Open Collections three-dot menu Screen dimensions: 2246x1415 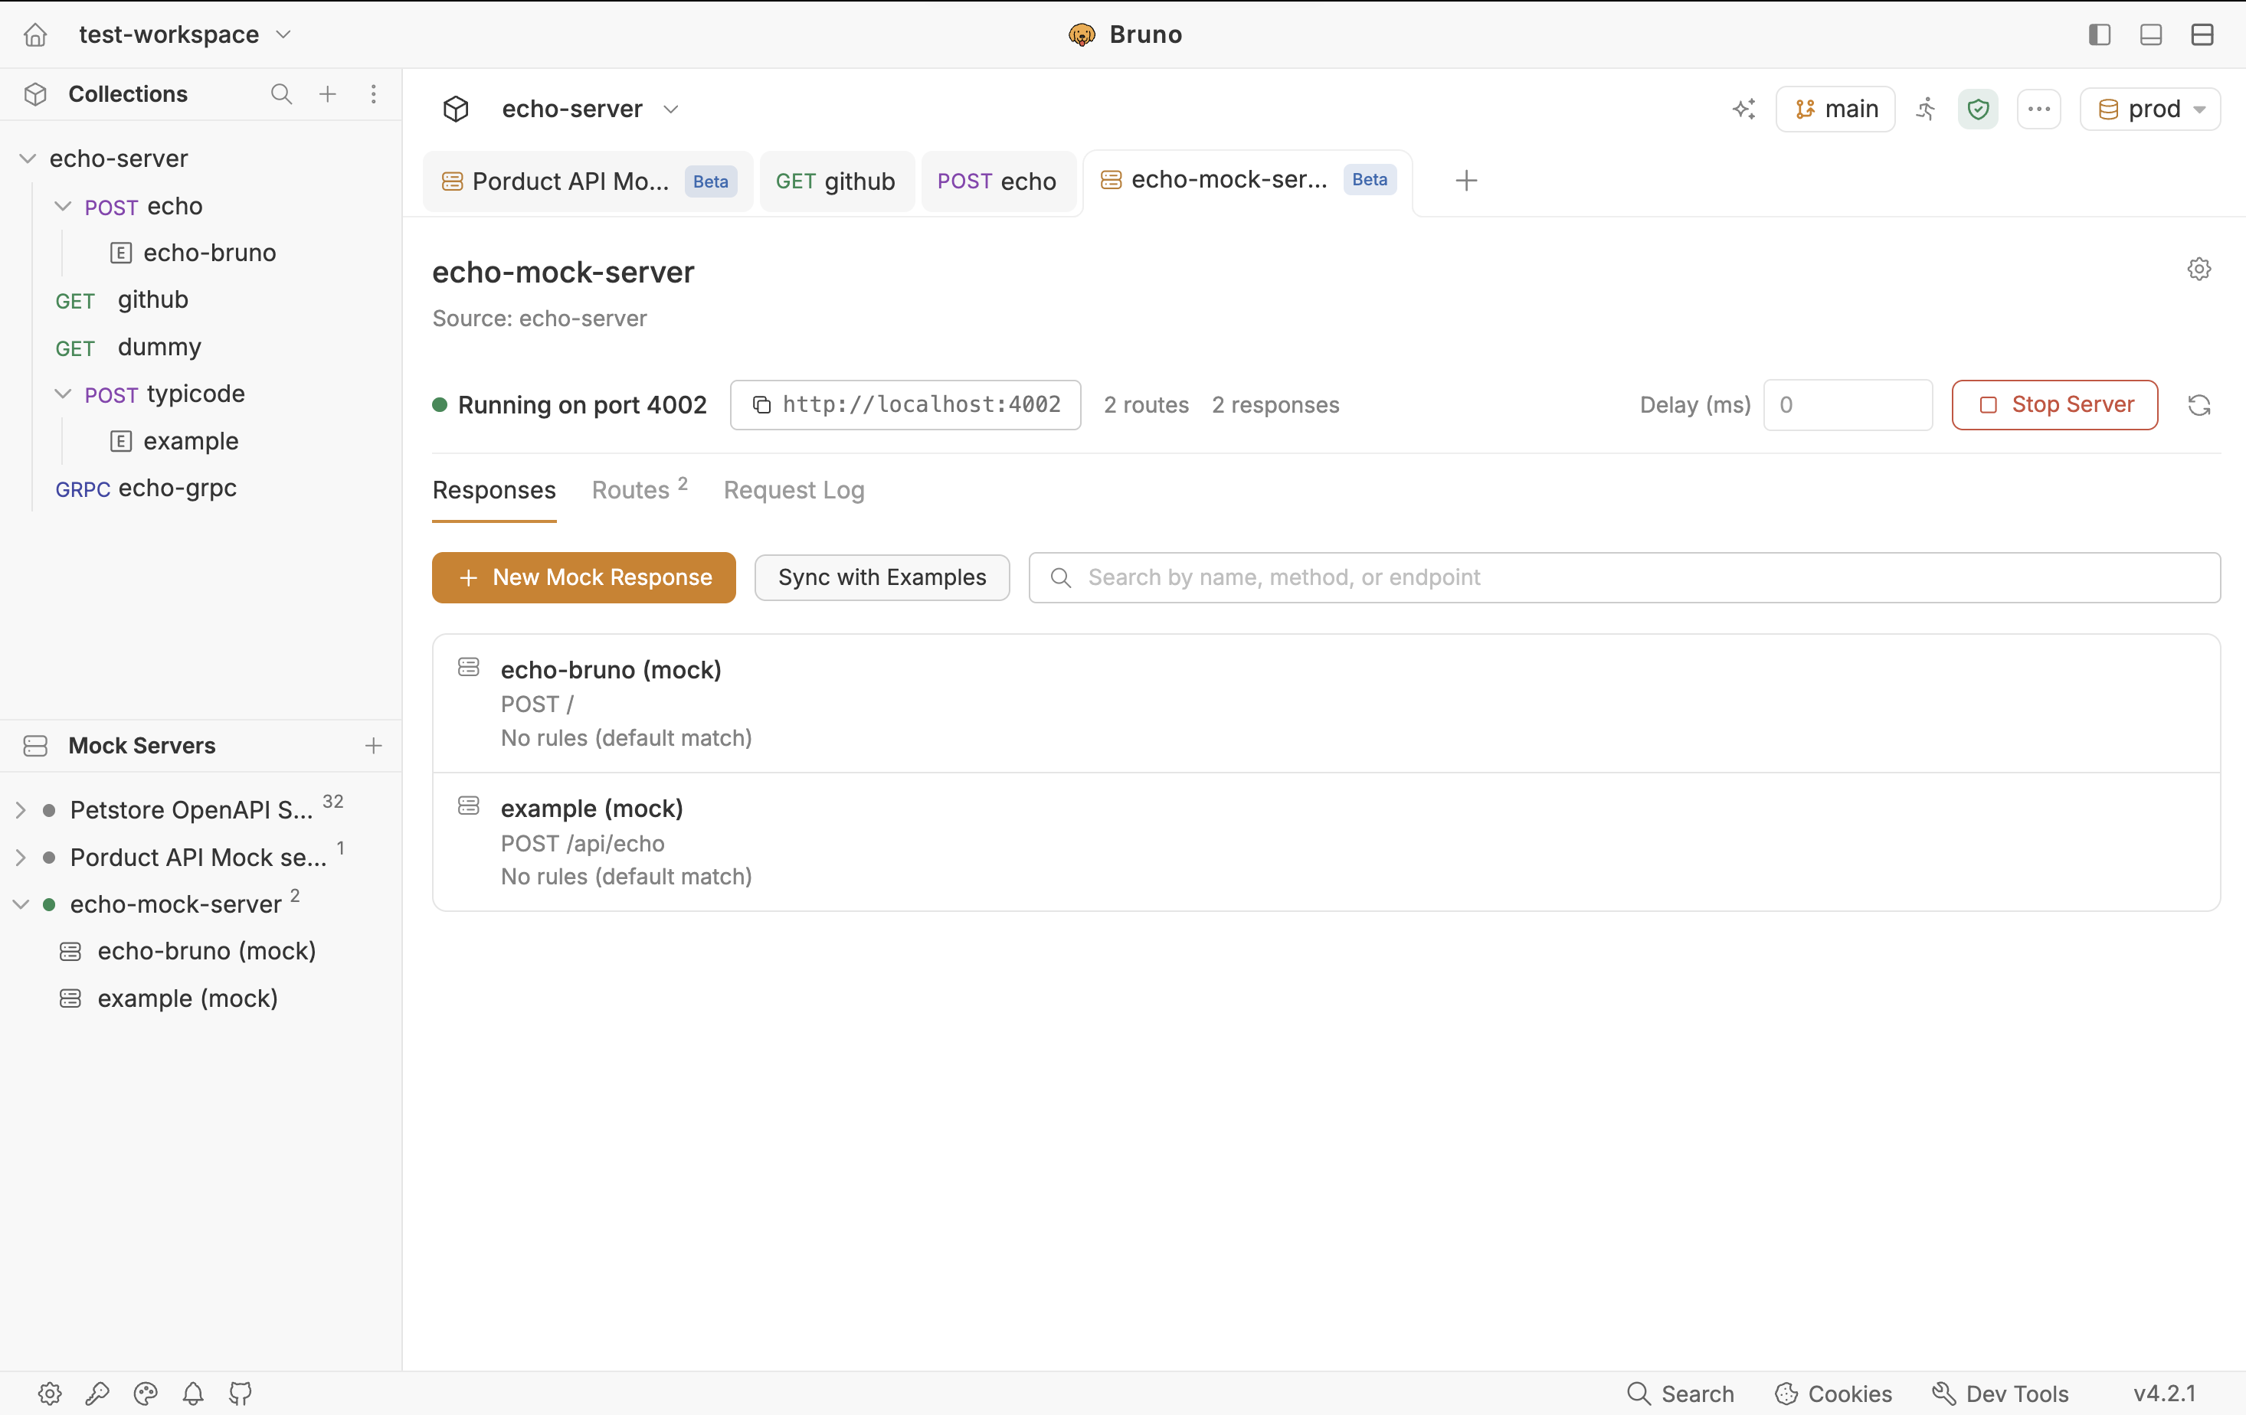click(x=373, y=94)
